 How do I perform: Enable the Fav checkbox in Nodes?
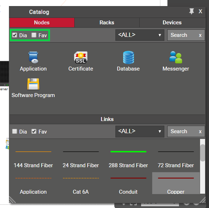coord(34,35)
